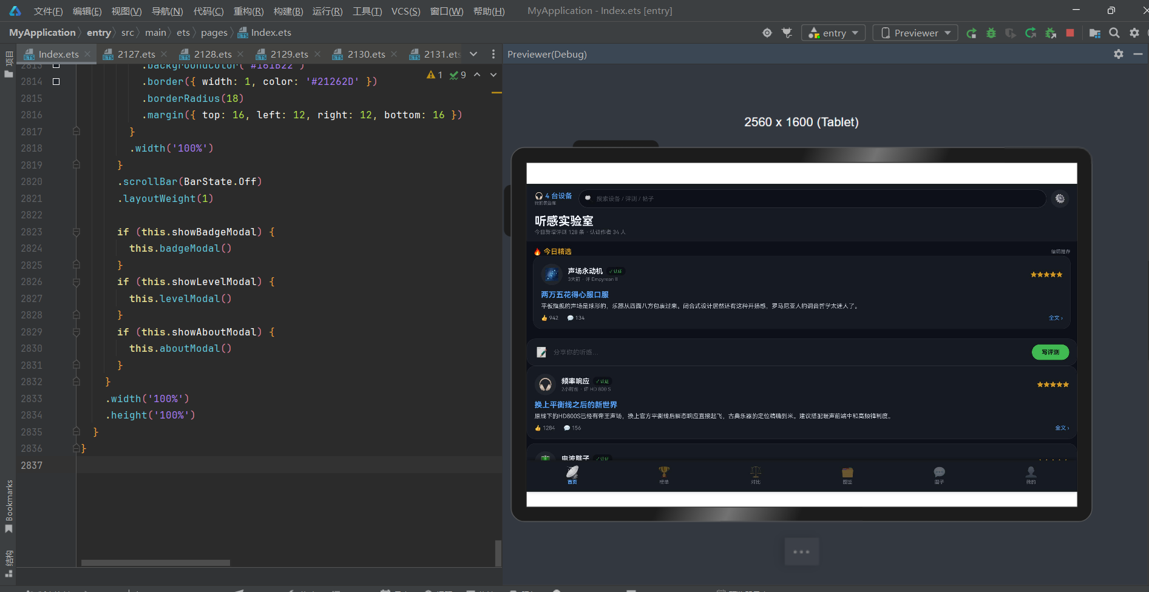Open Previewer panel settings gear

1119,54
